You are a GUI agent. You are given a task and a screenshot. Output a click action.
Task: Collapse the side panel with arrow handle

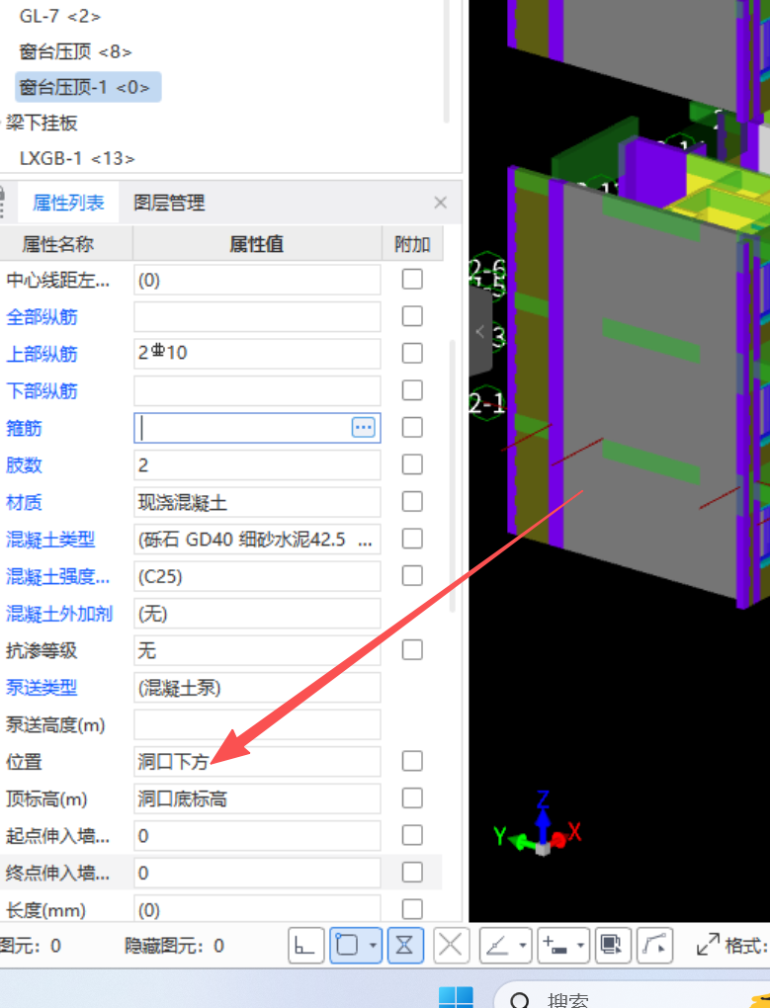[x=480, y=332]
